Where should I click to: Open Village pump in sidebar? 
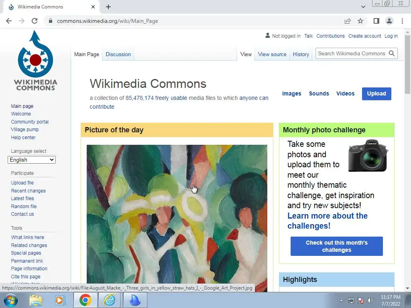click(24, 130)
